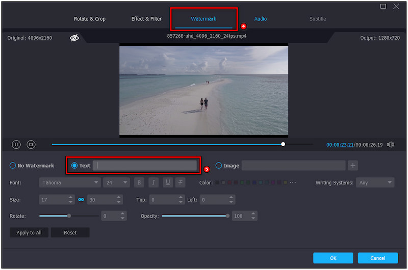Apply strikethrough to watermark text
408x270 pixels.
coord(181,182)
